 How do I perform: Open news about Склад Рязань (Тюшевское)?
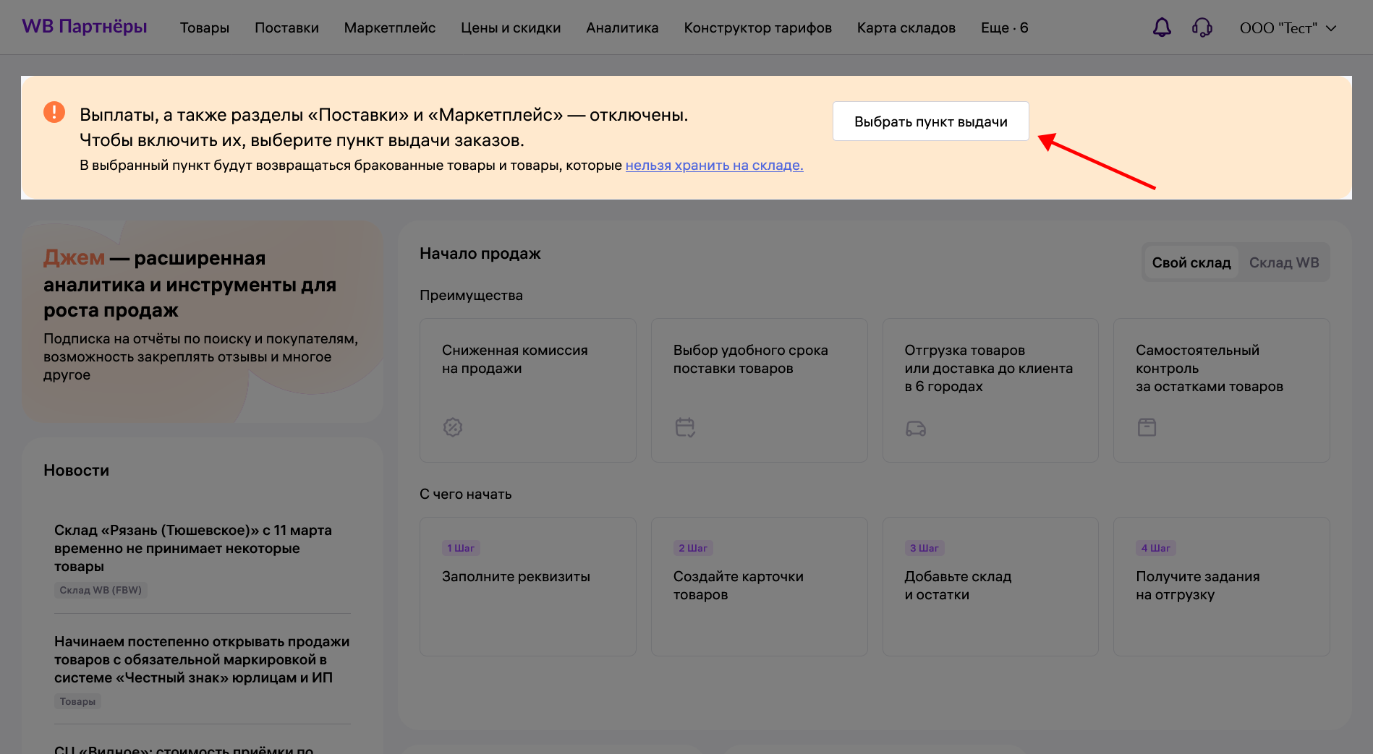(193, 548)
